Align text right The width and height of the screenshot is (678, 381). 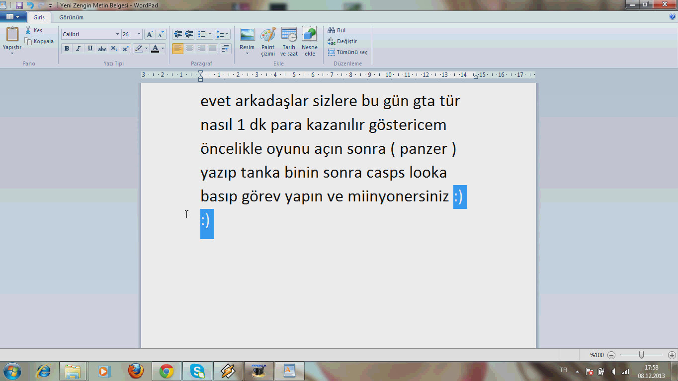201,49
